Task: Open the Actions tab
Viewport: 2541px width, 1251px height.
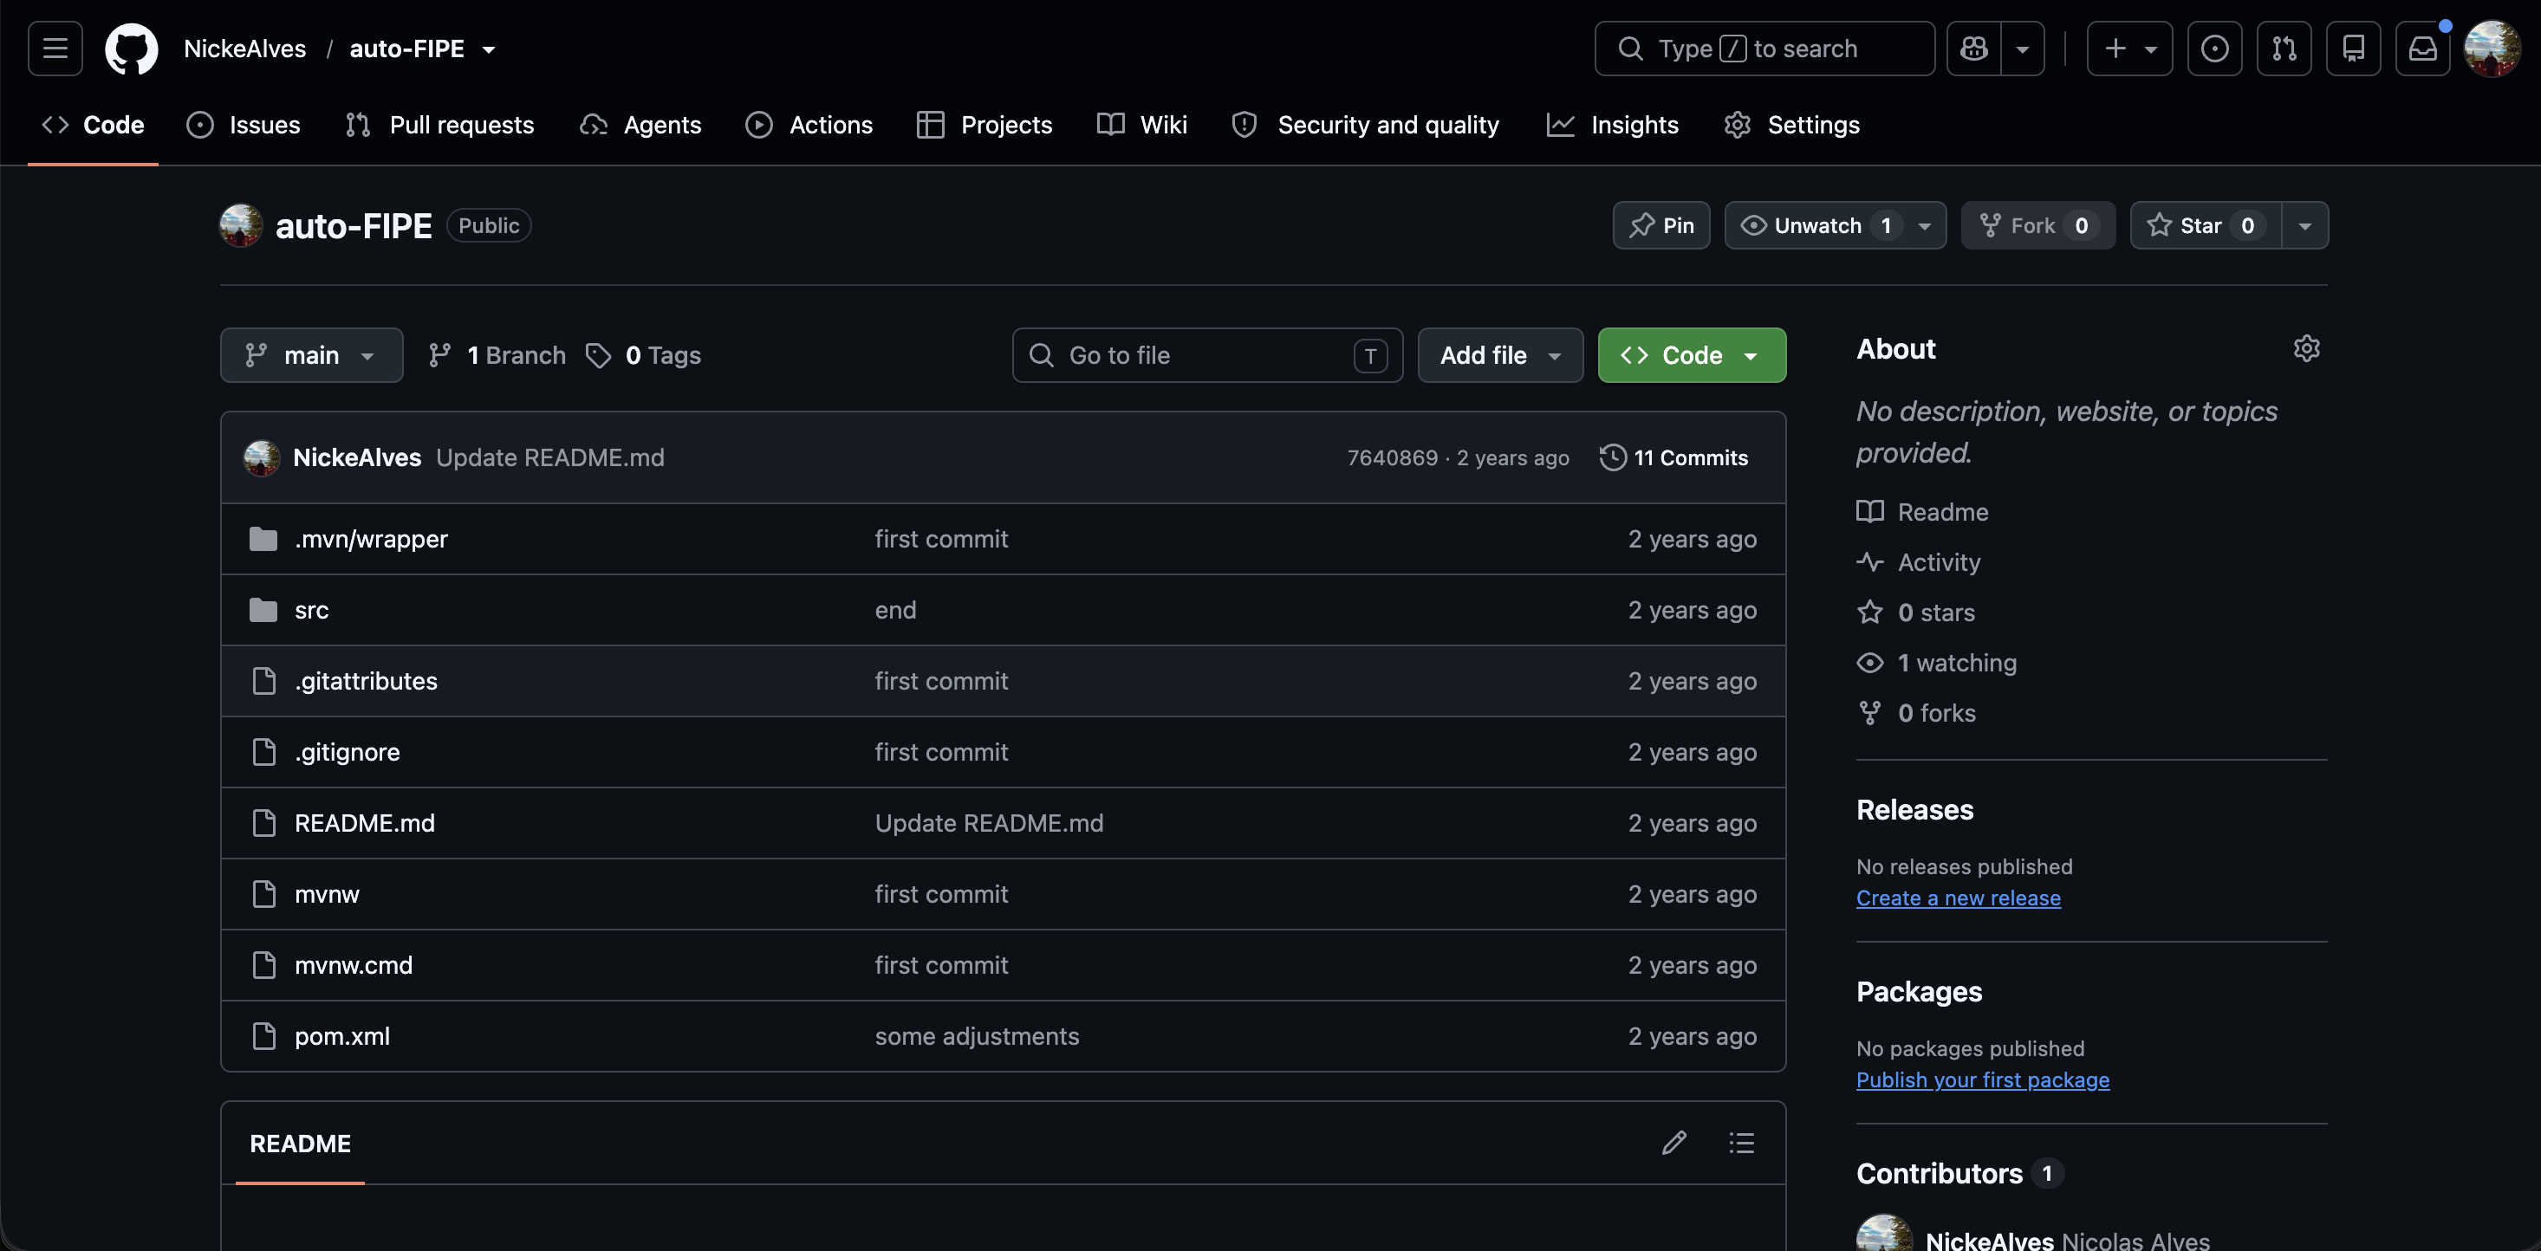Action: [809, 126]
